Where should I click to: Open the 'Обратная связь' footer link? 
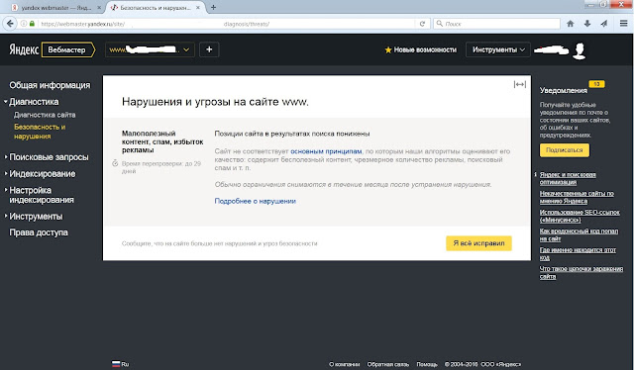click(x=387, y=364)
